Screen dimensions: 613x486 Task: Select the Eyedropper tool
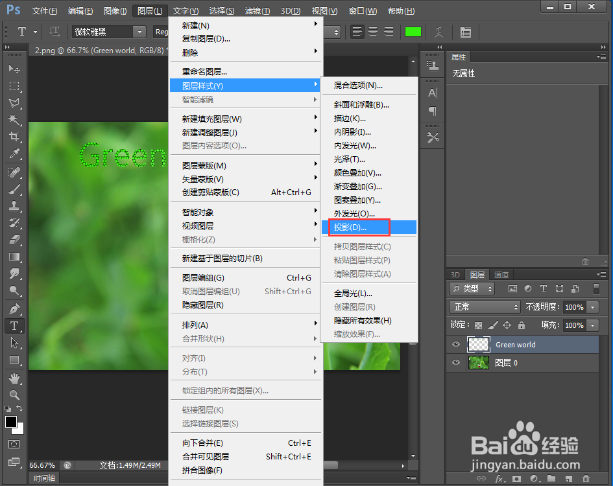coord(14,154)
